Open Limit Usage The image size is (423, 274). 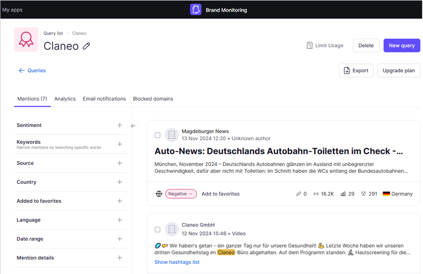pyautogui.click(x=325, y=46)
